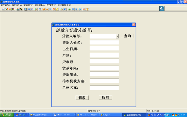Click the green-yellow globe toolbar icon
Viewport: 187px width, 117px height.
[x=62, y=9]
